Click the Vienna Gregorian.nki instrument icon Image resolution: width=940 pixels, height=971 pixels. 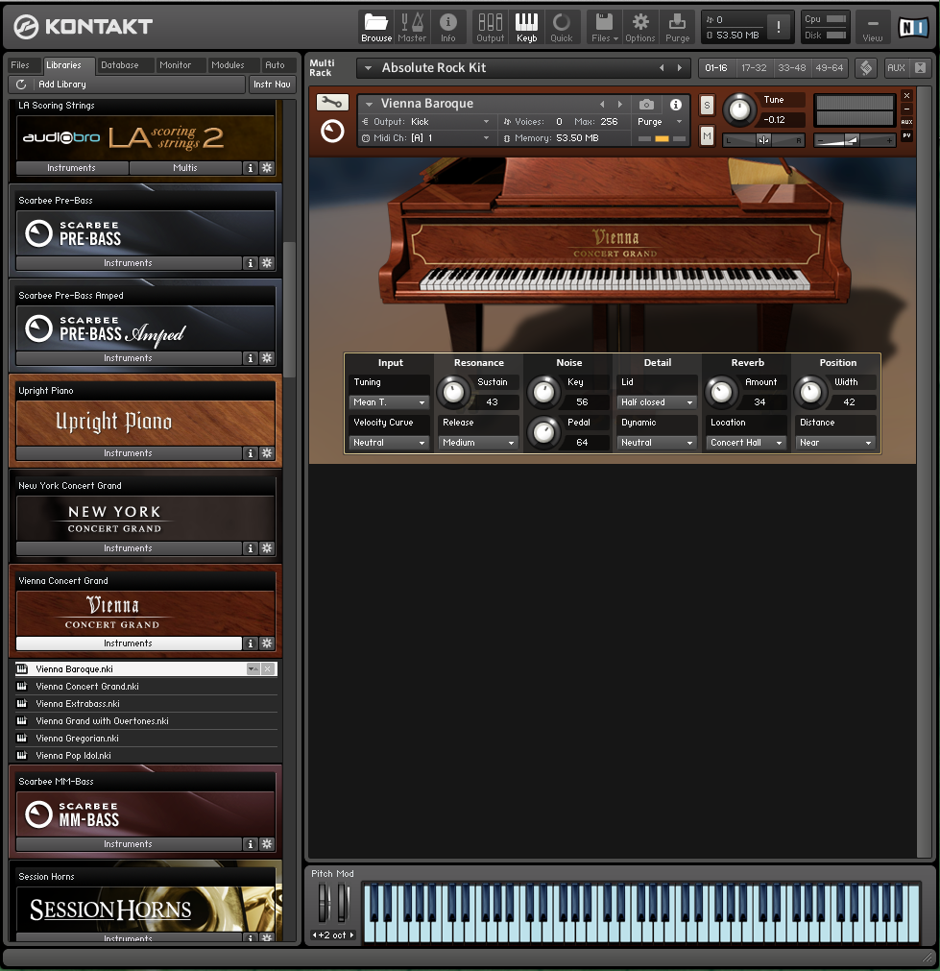coord(22,739)
